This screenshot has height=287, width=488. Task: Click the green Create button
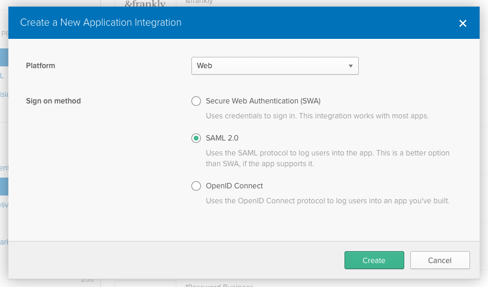pyautogui.click(x=374, y=260)
